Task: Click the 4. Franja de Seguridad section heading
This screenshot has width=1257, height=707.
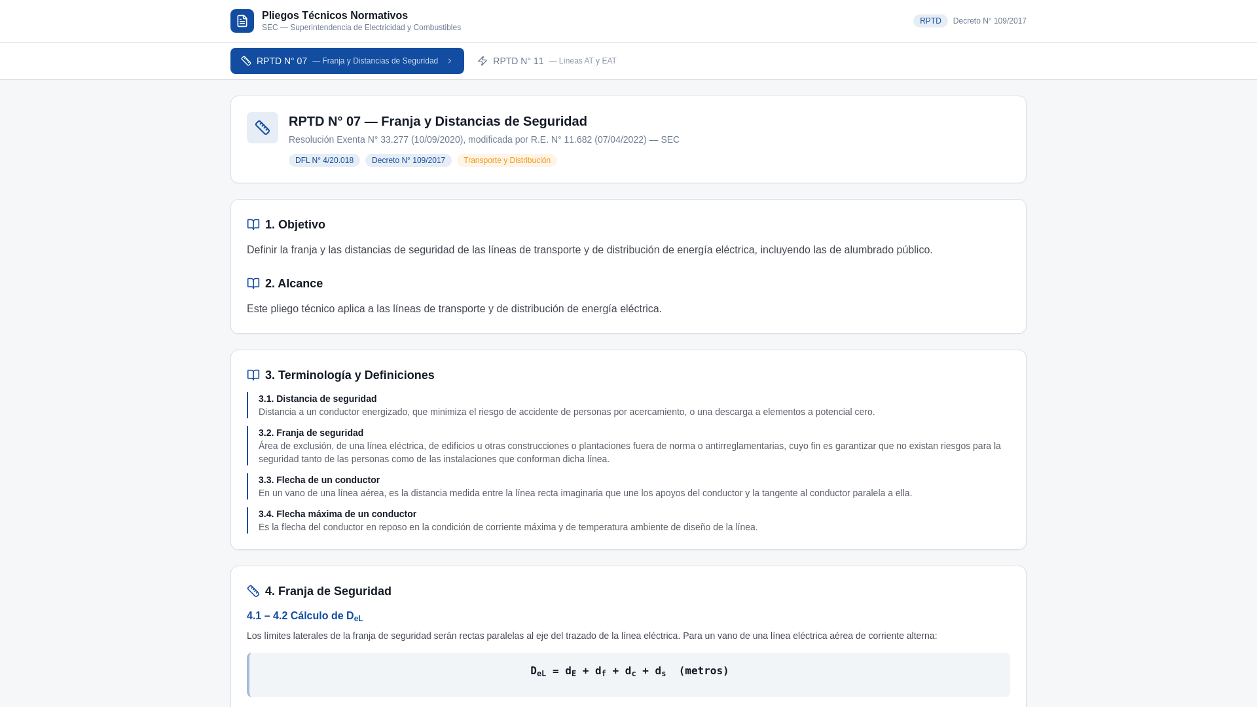Action: coord(328,591)
